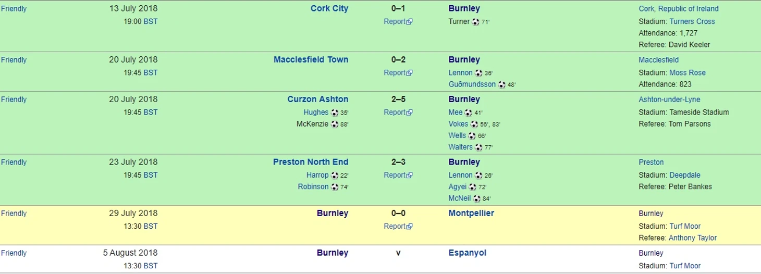The width and height of the screenshot is (761, 274).
Task: Open the Deepdale stadium link
Action: click(684, 176)
